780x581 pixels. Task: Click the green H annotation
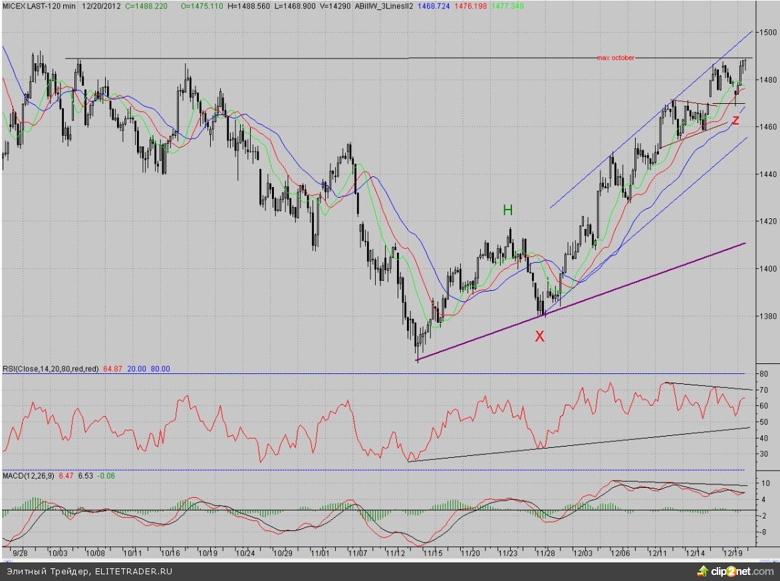click(x=507, y=210)
